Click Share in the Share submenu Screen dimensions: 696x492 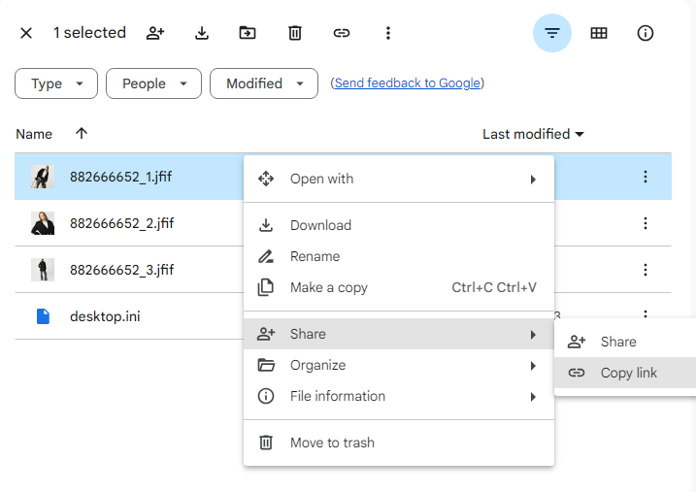point(625,342)
